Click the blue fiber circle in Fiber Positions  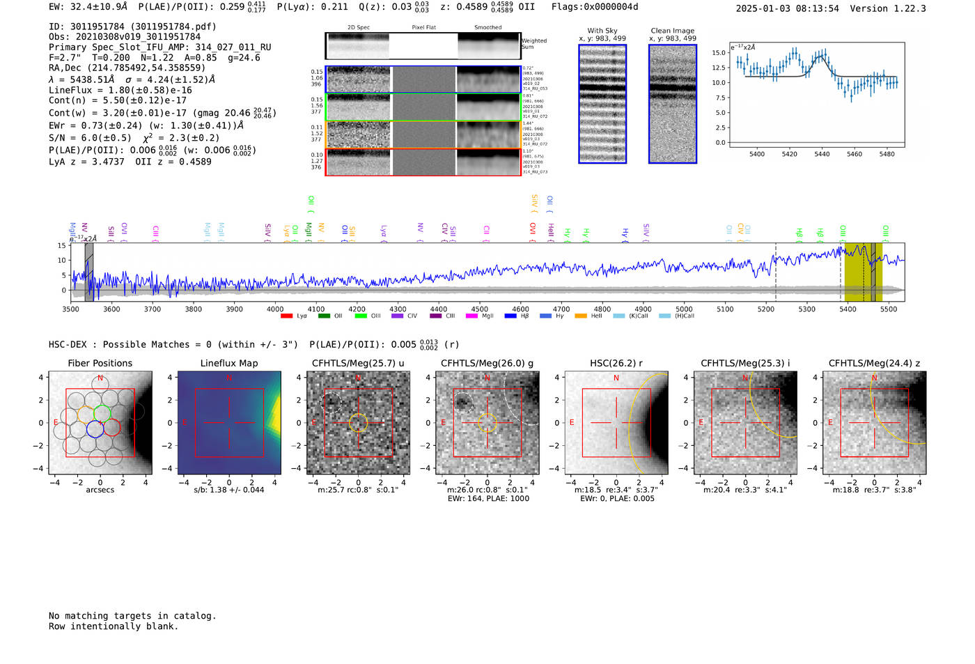pyautogui.click(x=95, y=429)
